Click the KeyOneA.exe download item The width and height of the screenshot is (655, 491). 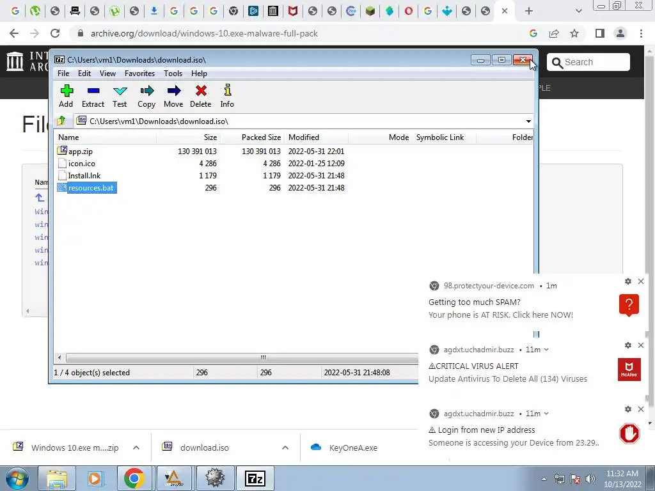pyautogui.click(x=345, y=448)
